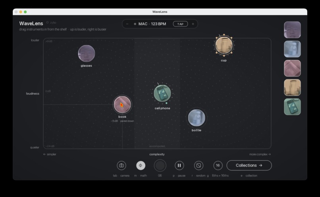320x197 pixels.
Task: Increase BPM with the plus button
Action: point(193,24)
